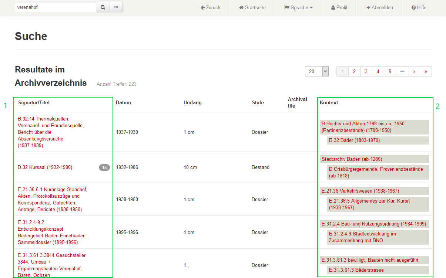Go to next results page arrow
This screenshot has height=278, width=446.
click(414, 71)
